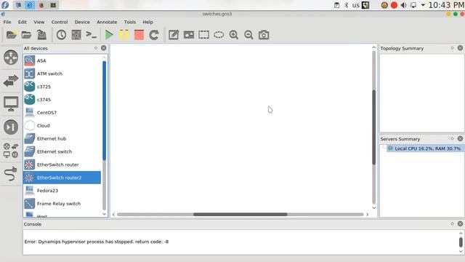465x262 pixels.
Task: Select the draw ellipse tool
Action: click(219, 35)
